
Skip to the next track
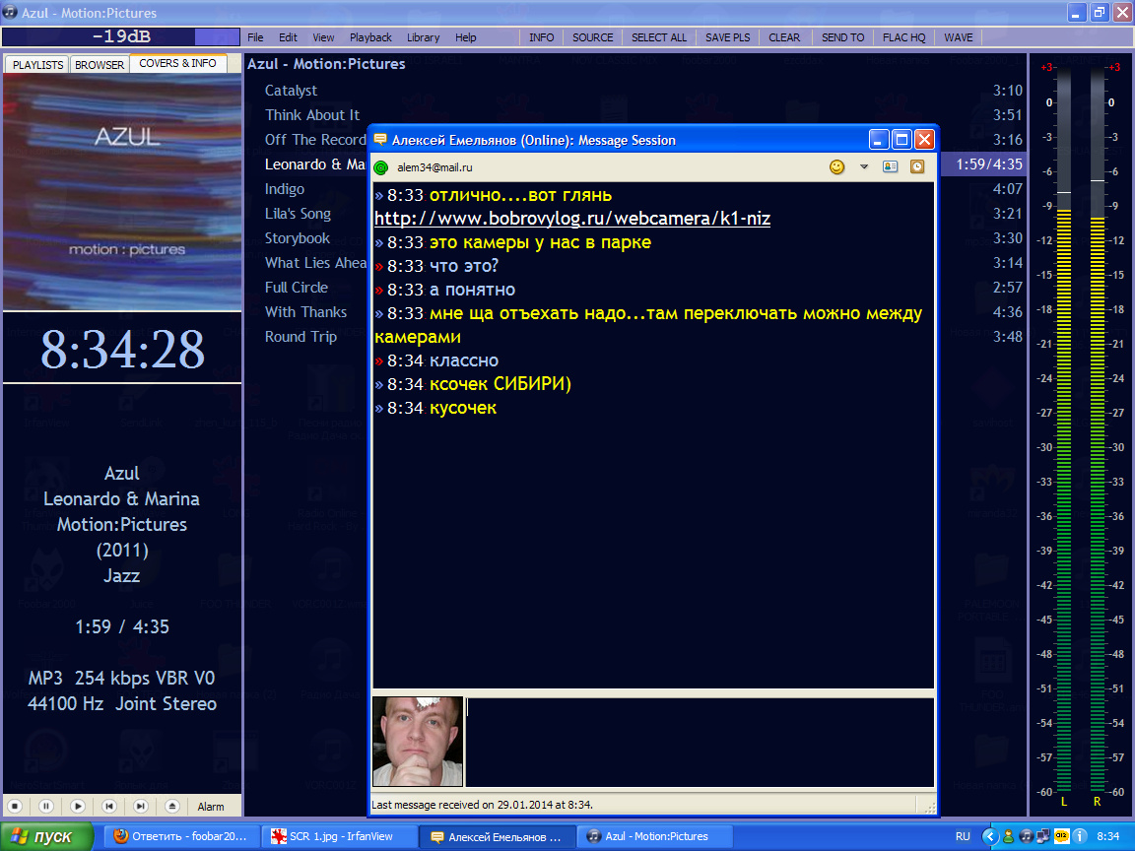[x=141, y=806]
